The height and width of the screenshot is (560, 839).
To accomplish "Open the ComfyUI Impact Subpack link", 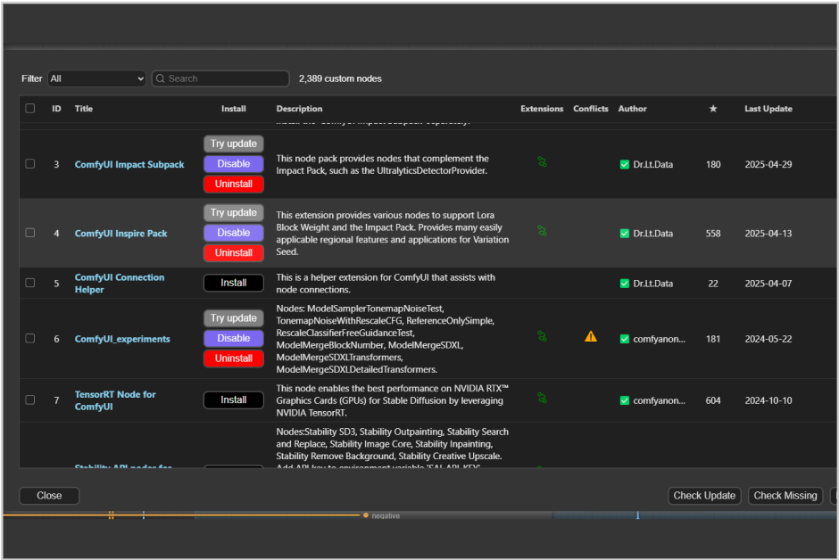I will coord(129,165).
